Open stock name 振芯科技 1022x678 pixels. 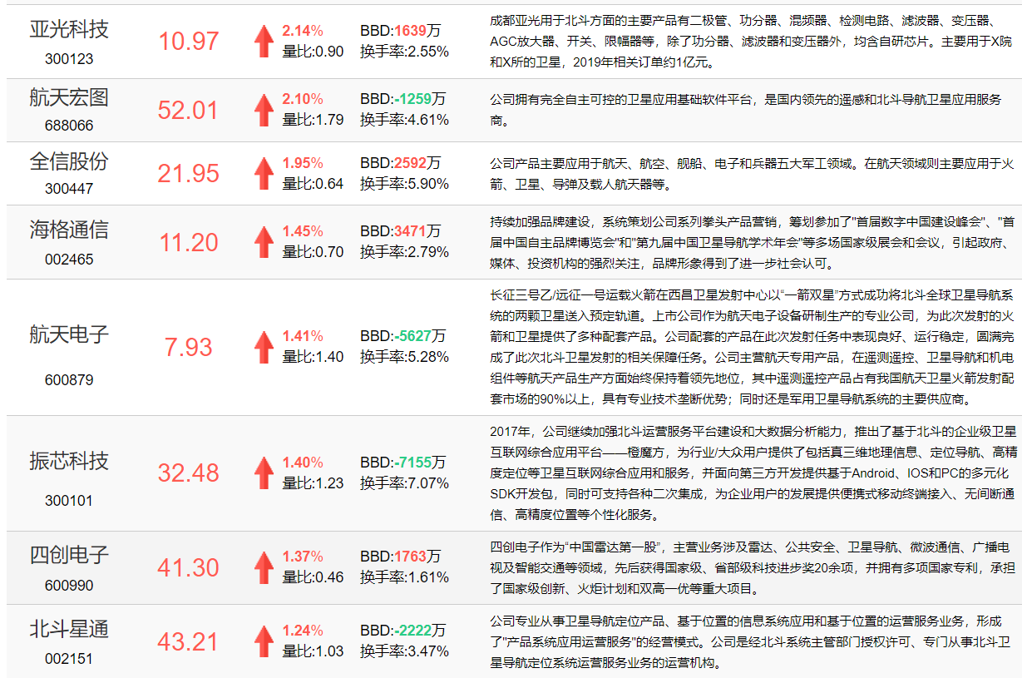coord(69,461)
